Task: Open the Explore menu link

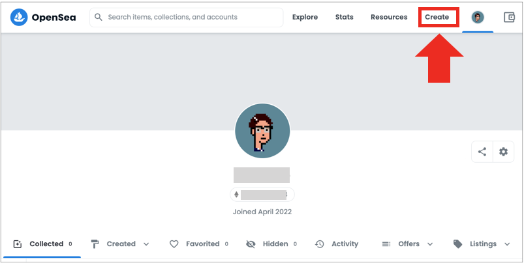Action: click(305, 17)
